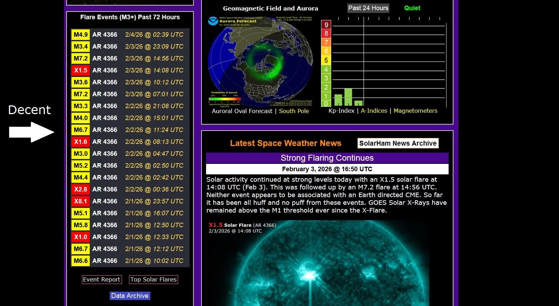
Task: Switch aurora forecast to South Pole
Action: (294, 111)
